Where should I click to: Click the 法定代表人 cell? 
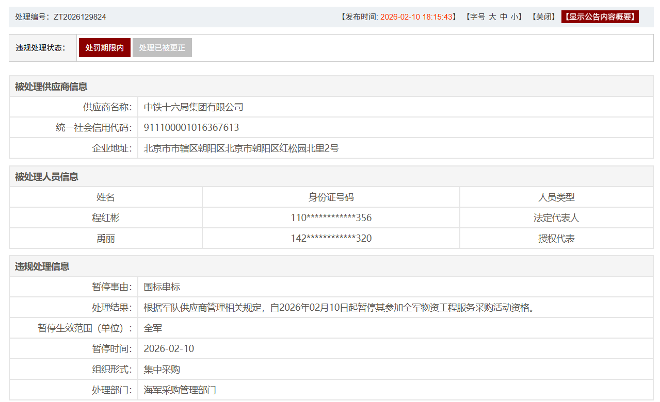pos(556,218)
